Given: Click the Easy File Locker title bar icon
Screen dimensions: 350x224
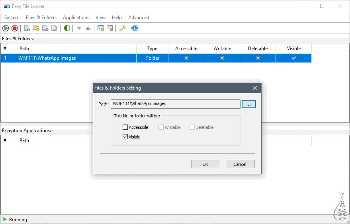Looking at the screenshot, I should [x=7, y=6].
